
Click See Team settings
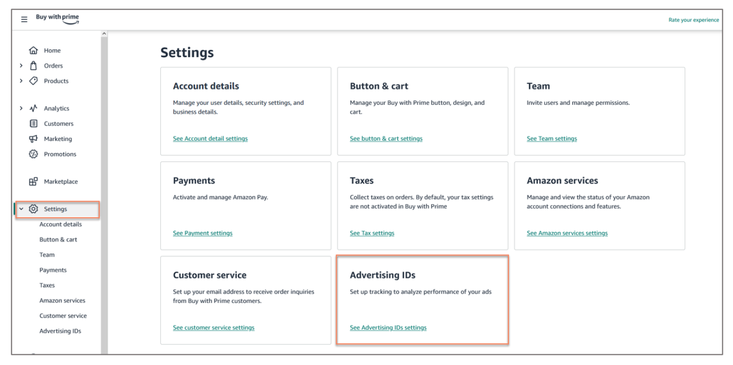tap(552, 138)
